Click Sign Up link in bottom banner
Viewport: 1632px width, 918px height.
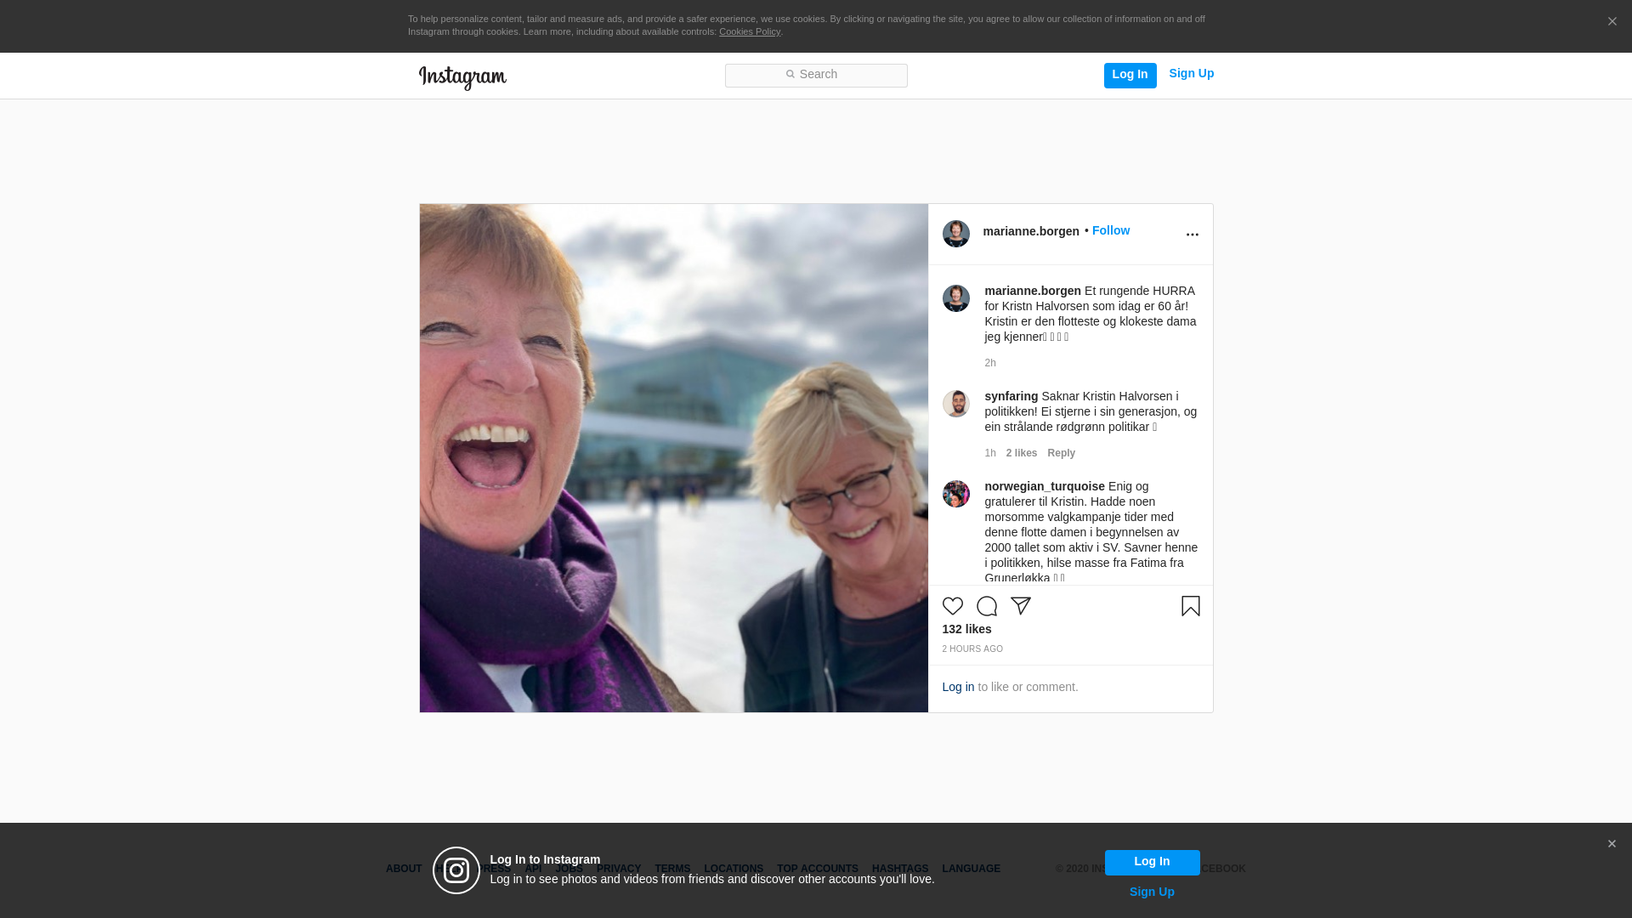pyautogui.click(x=1152, y=892)
